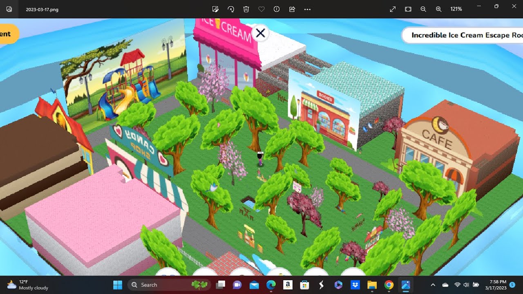Image resolution: width=523 pixels, height=294 pixels.
Task: Add the photo to favorites with heart icon
Action: (x=261, y=9)
